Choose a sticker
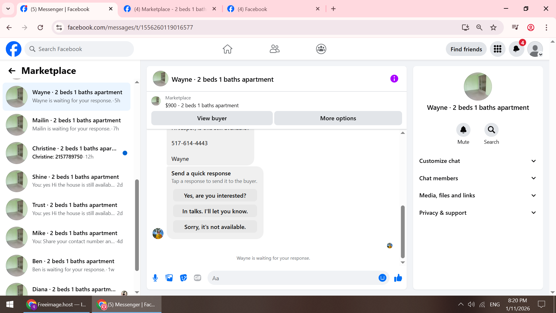The image size is (556, 313). tap(183, 278)
